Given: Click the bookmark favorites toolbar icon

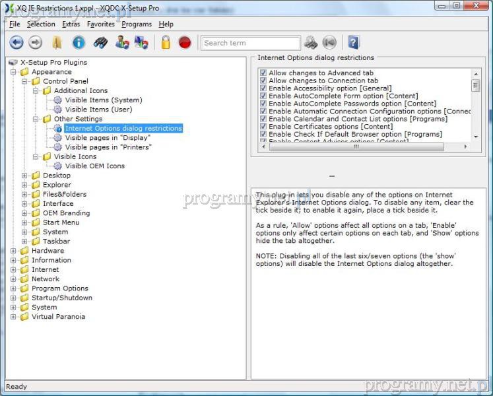Looking at the screenshot, I should pos(57,43).
